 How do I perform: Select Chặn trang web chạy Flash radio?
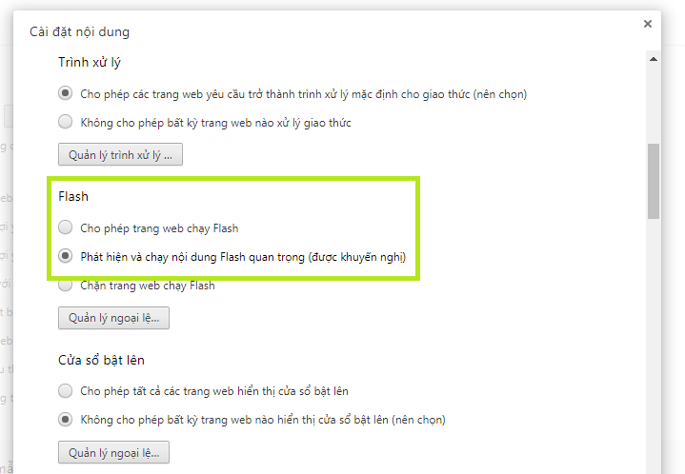point(66,286)
